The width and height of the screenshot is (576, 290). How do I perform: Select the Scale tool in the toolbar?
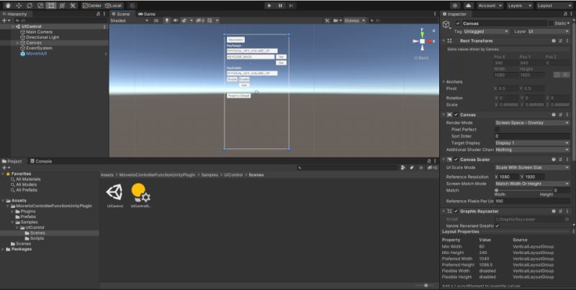click(x=40, y=6)
